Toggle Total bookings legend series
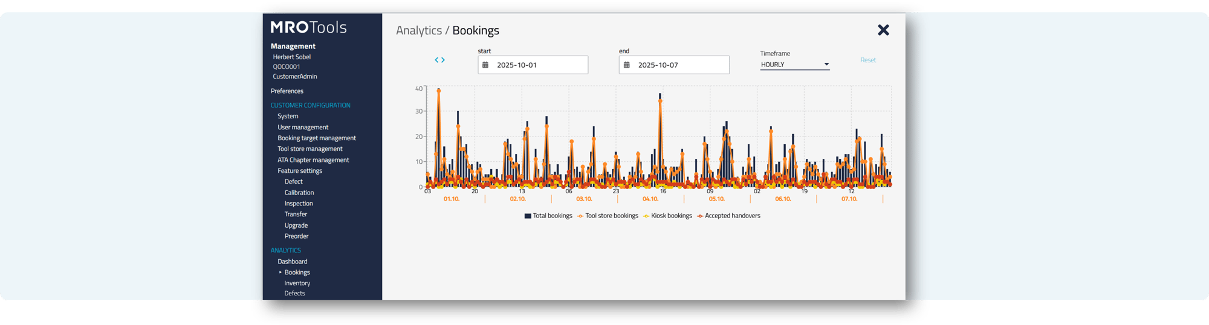 548,216
